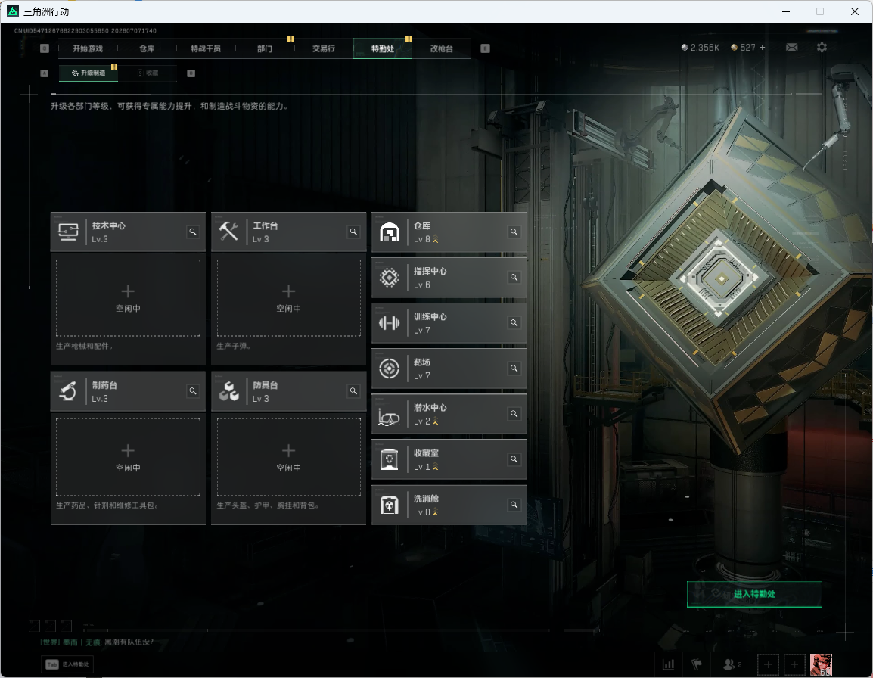Inspect 制药台 with its magnifier icon

(x=193, y=391)
